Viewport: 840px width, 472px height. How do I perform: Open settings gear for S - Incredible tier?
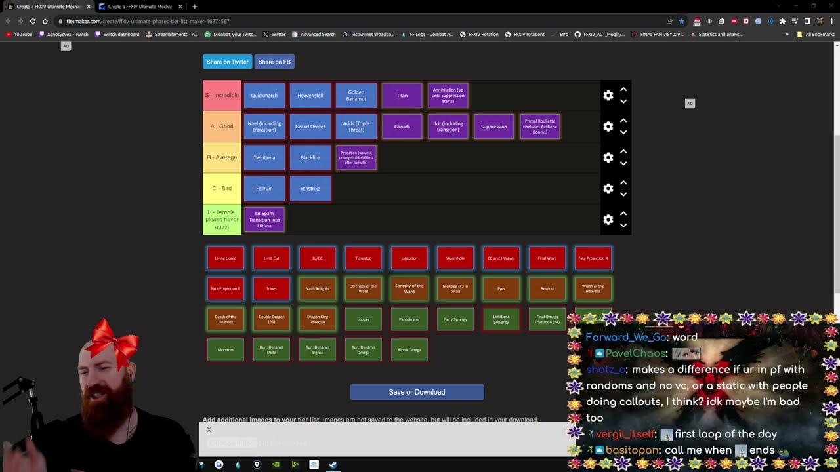pyautogui.click(x=608, y=96)
